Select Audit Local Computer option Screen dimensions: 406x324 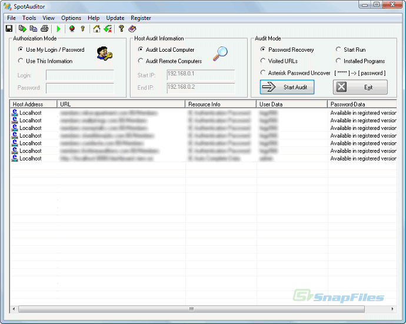pyautogui.click(x=167, y=49)
